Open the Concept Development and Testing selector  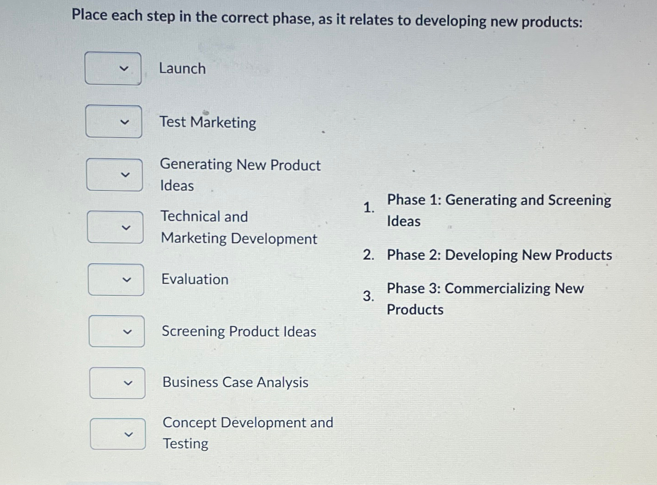(x=118, y=433)
